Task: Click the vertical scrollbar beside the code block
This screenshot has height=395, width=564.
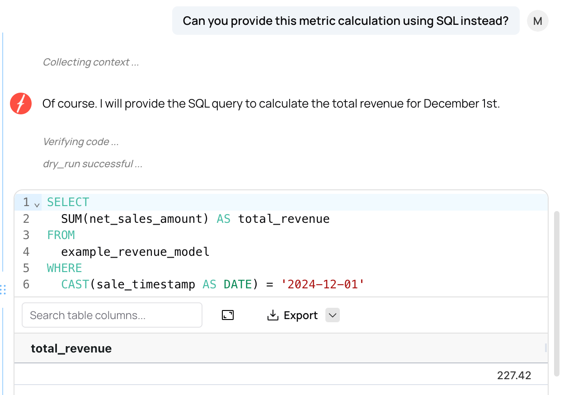Action: (x=555, y=294)
